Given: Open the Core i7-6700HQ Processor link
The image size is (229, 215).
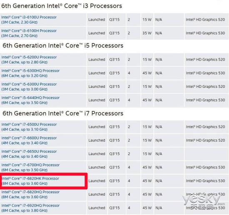Looking at the screenshot, I should [x=30, y=167].
